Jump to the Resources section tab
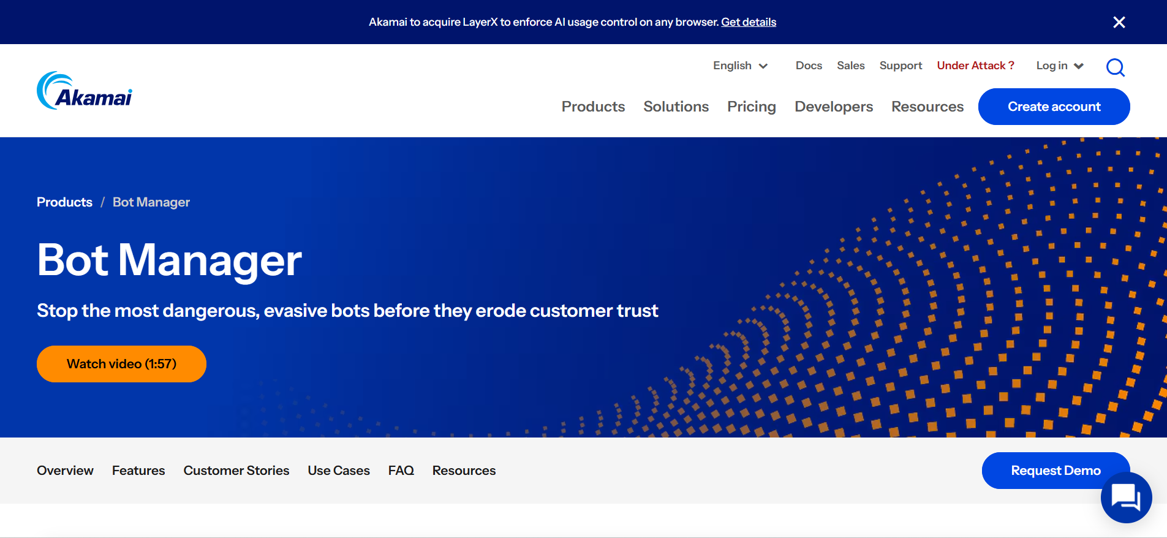The image size is (1167, 538). (x=464, y=471)
